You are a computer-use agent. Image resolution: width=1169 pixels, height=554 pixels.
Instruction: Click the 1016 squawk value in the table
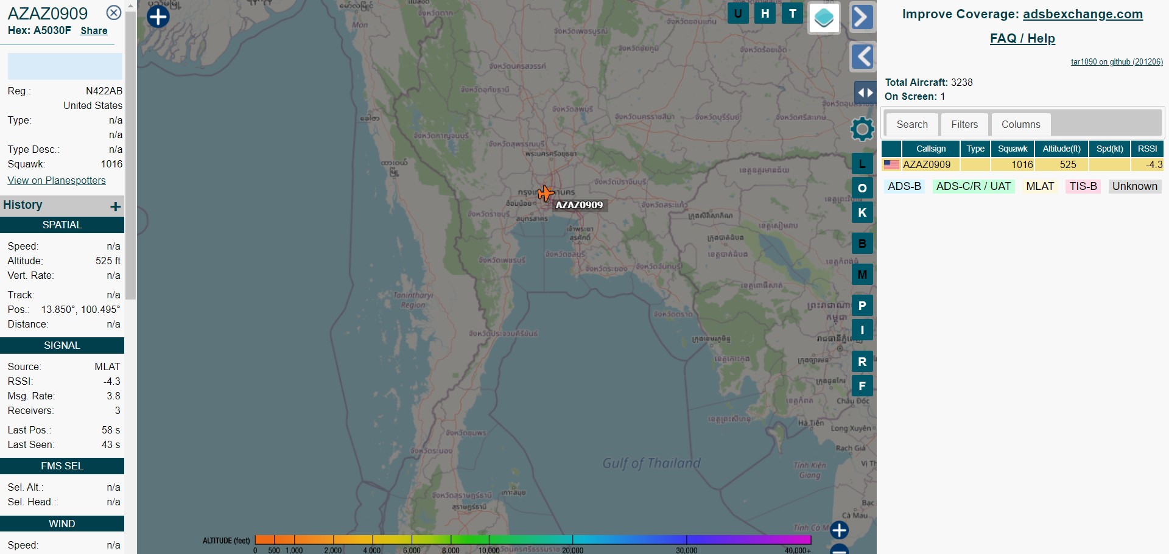pyautogui.click(x=1022, y=164)
